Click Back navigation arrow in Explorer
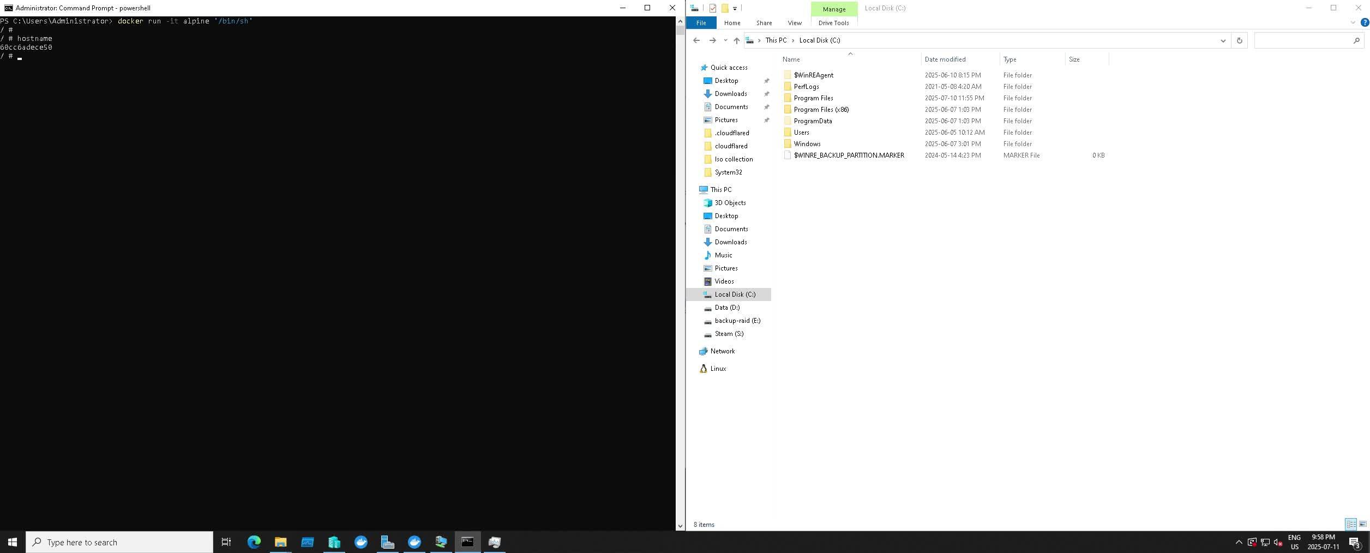1370x553 pixels. [696, 40]
